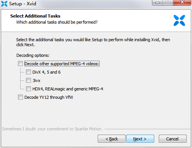Proceed with the Next button

[140, 139]
